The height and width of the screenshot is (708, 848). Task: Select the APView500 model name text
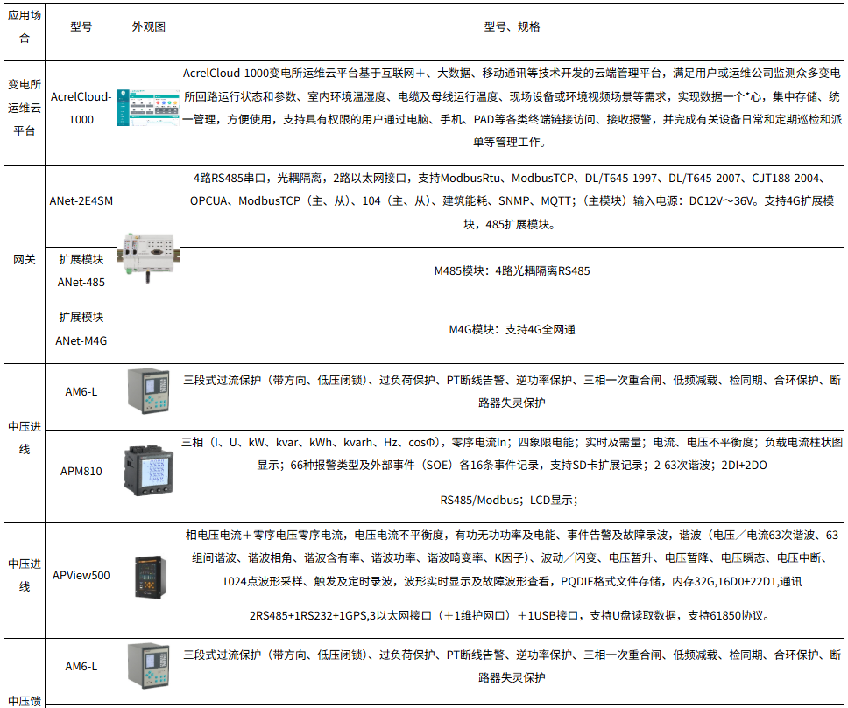81,575
